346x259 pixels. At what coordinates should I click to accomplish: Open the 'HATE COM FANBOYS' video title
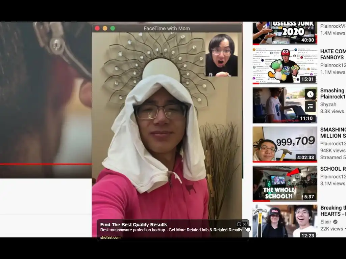(333, 54)
